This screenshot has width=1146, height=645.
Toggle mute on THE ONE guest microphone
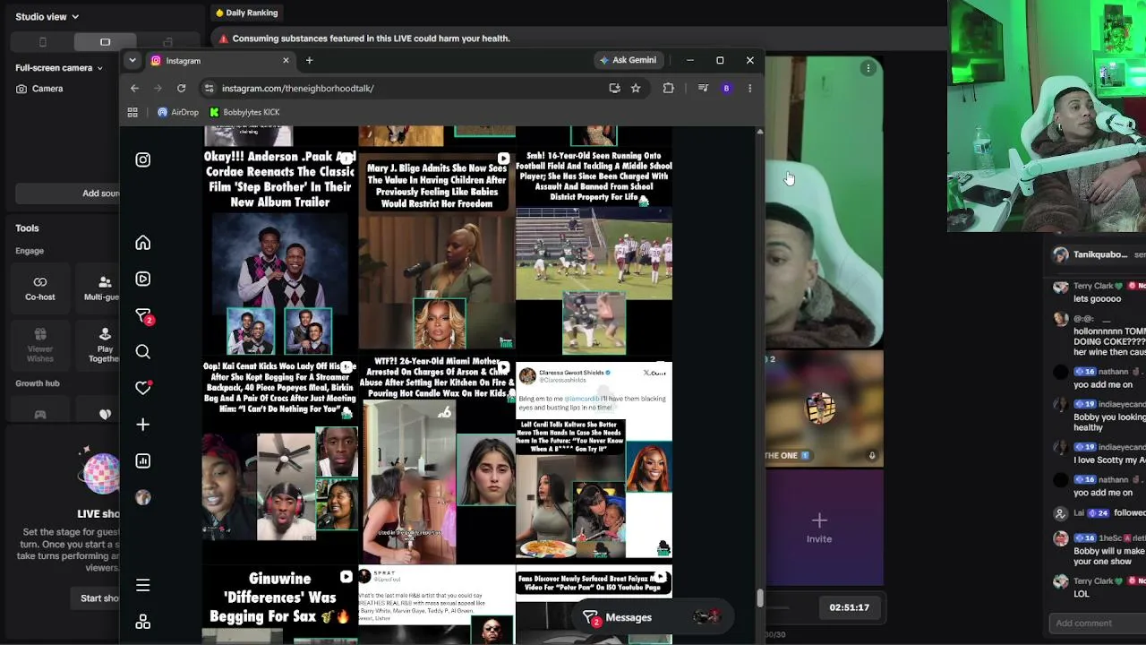tap(872, 455)
